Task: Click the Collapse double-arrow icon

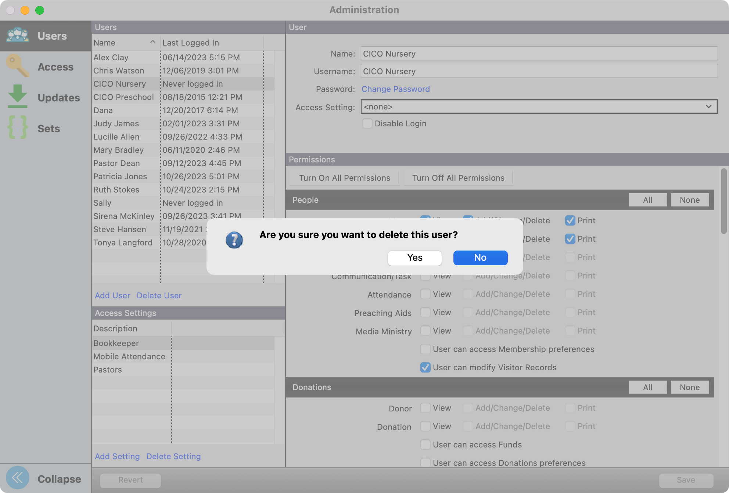Action: (18, 478)
